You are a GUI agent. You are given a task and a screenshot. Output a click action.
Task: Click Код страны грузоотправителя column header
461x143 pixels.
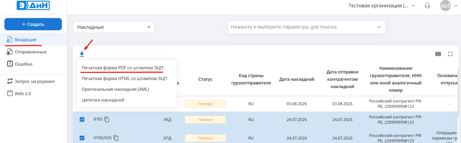251,79
